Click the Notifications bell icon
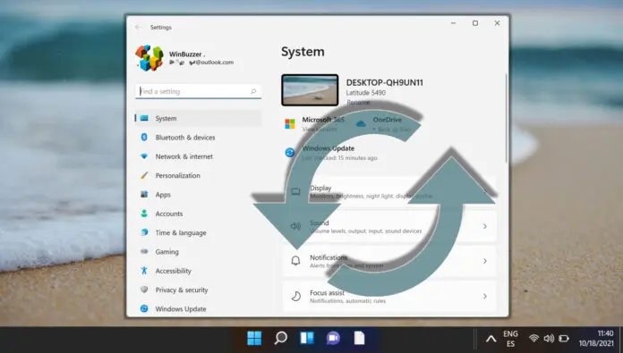This screenshot has height=353, width=623. point(295,261)
